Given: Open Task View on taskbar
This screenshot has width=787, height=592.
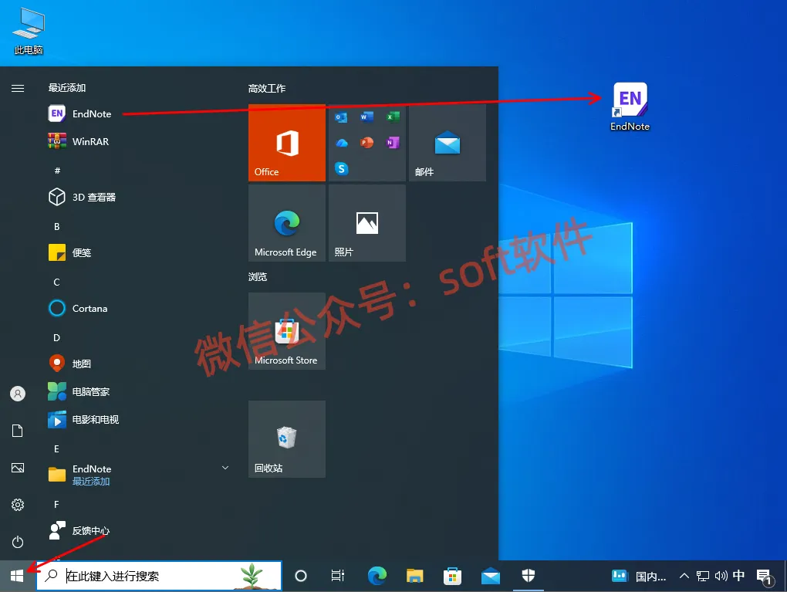Looking at the screenshot, I should pyautogui.click(x=338, y=576).
